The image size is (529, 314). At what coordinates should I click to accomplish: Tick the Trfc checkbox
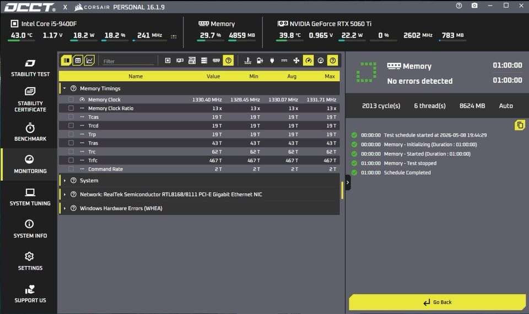tap(71, 160)
